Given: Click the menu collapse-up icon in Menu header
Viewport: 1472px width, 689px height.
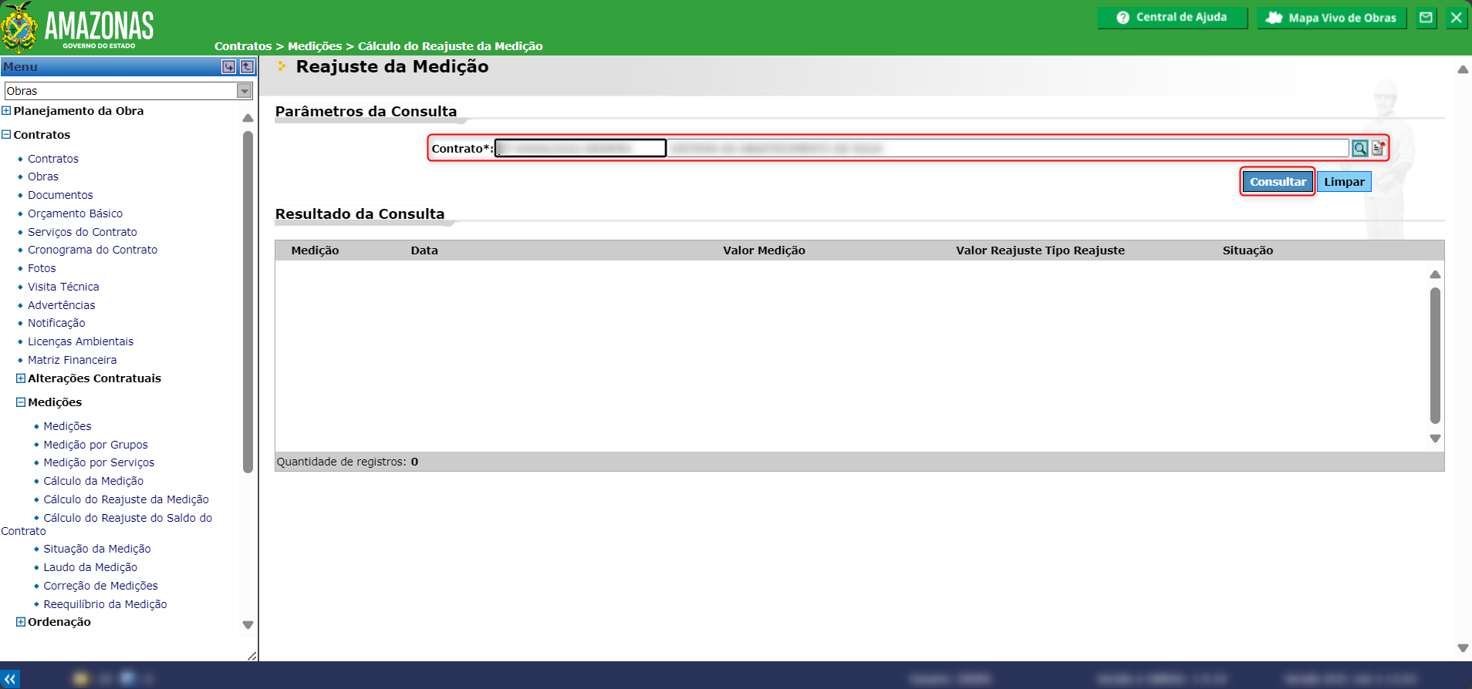Looking at the screenshot, I should (x=247, y=67).
